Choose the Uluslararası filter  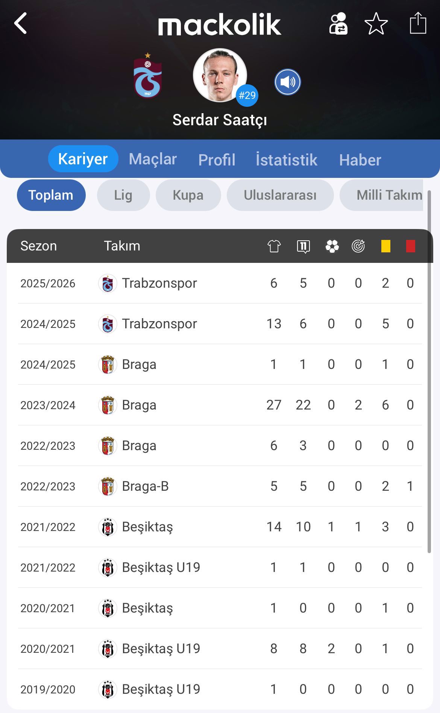(x=280, y=195)
